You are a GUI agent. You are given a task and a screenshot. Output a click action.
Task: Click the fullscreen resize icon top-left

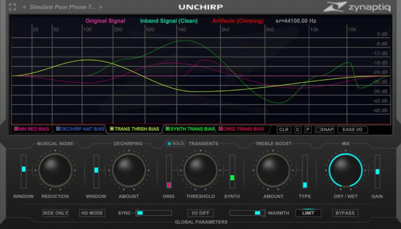pos(13,7)
